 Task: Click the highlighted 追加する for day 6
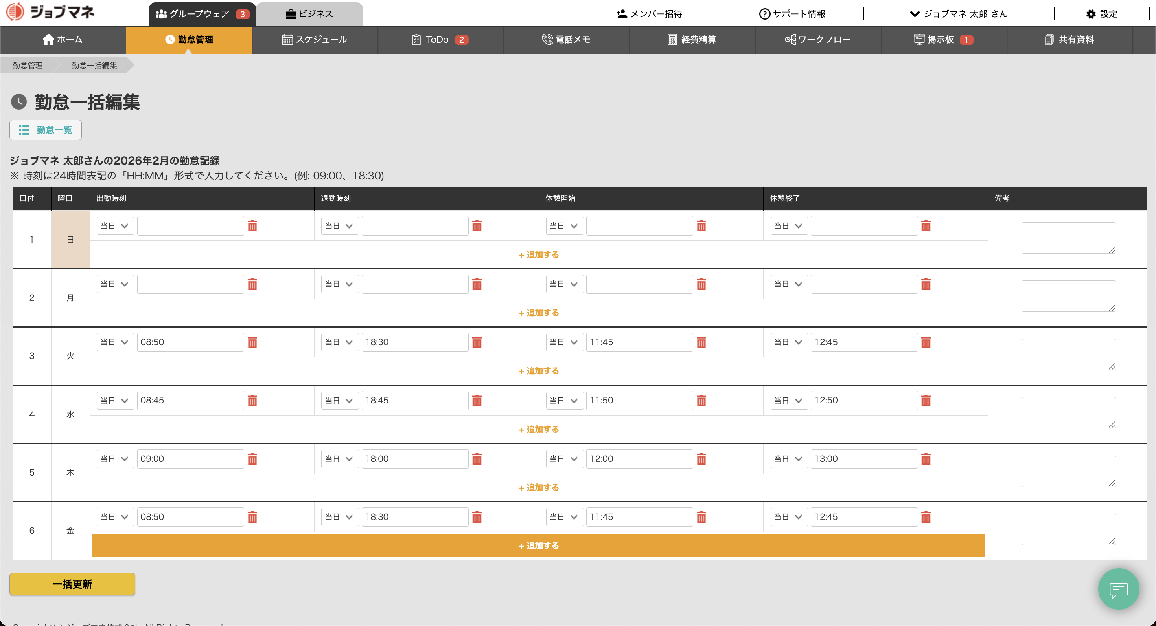(538, 545)
